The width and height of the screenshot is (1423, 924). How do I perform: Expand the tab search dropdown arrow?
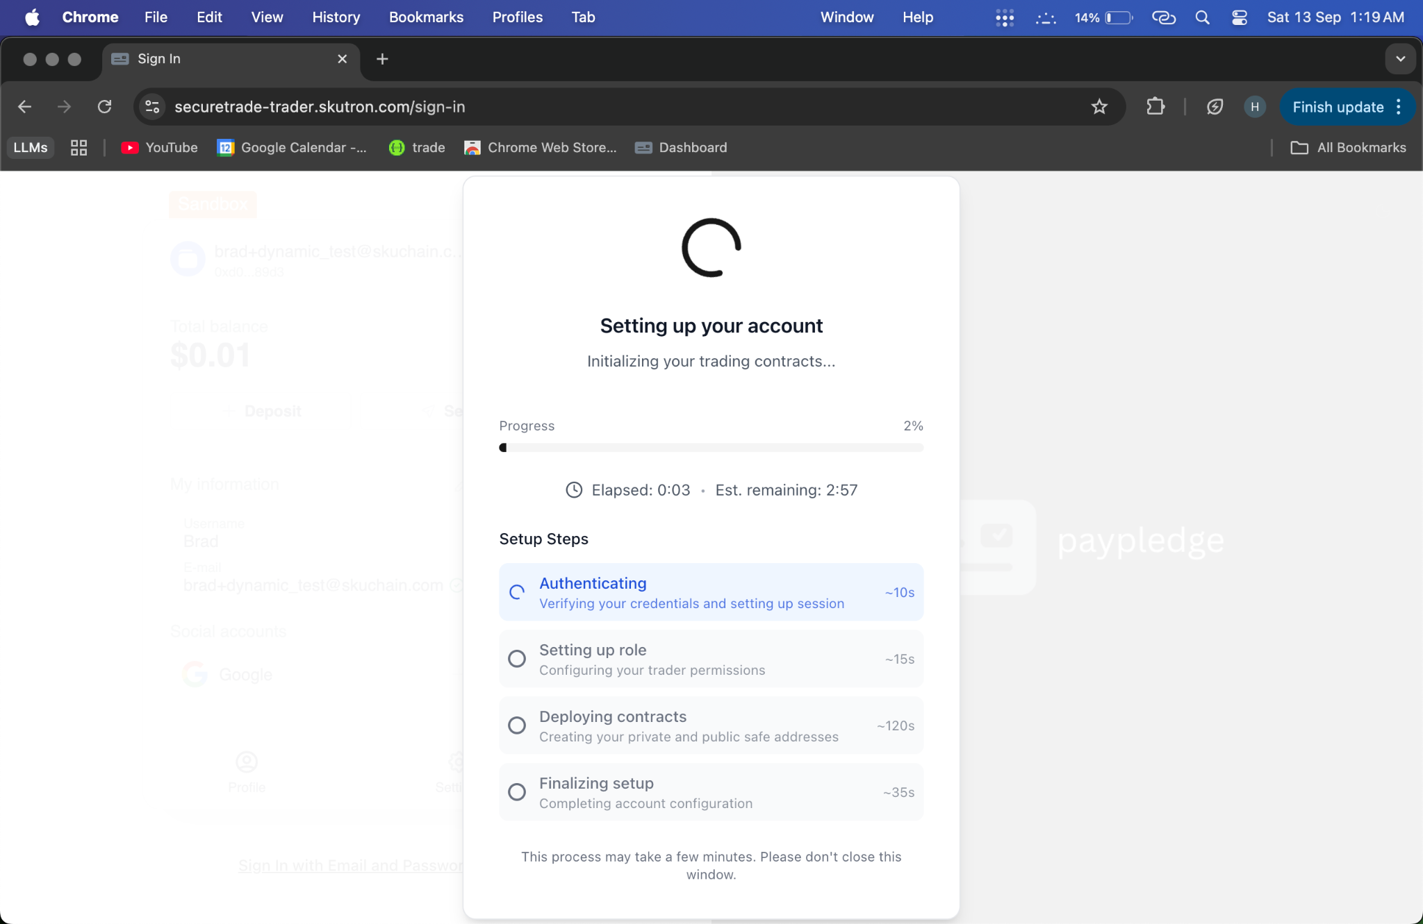click(x=1400, y=59)
